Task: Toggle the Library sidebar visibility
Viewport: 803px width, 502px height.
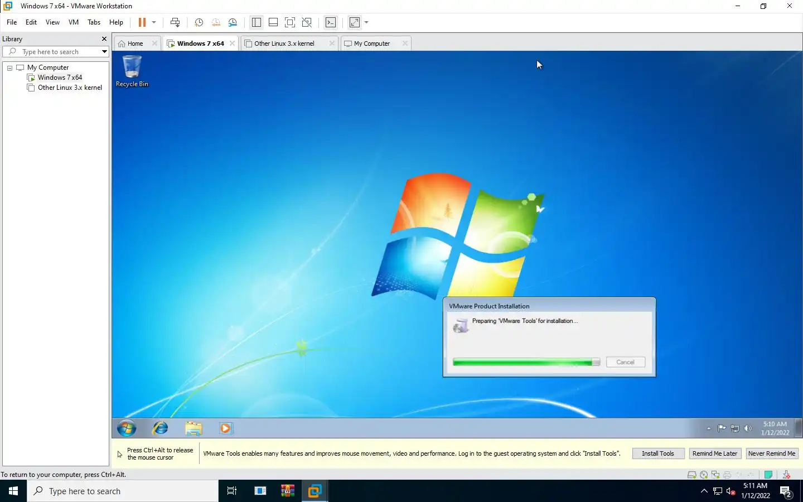Action: click(x=257, y=22)
